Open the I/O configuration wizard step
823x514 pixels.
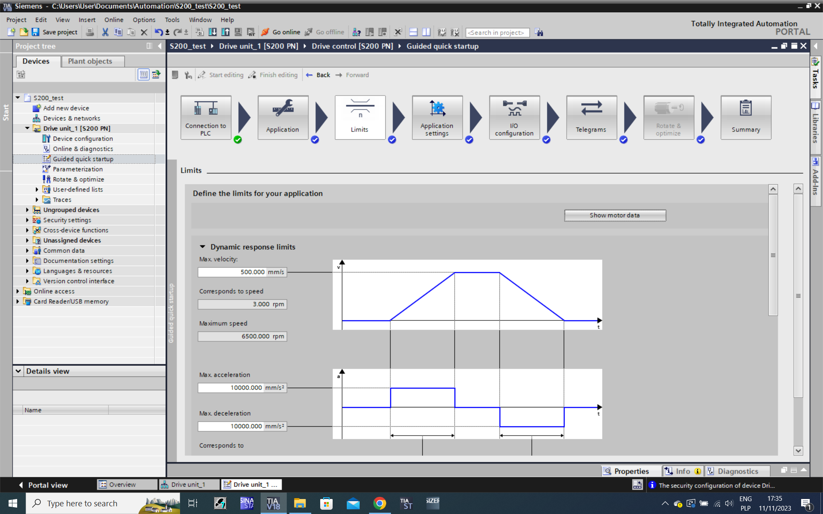(514, 117)
